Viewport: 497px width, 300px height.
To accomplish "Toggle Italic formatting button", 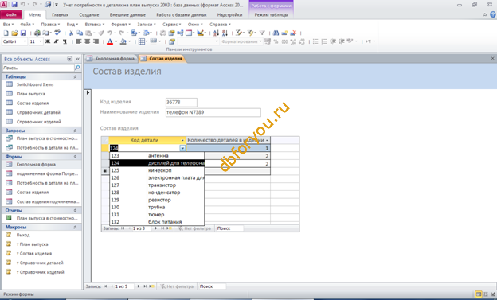I will click(x=56, y=41).
